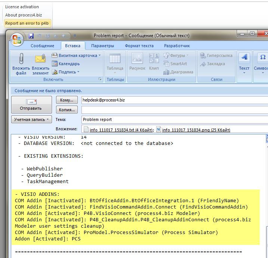Click the Addon [Activated]: PCS line
This screenshot has width=268, height=258.
(48, 239)
